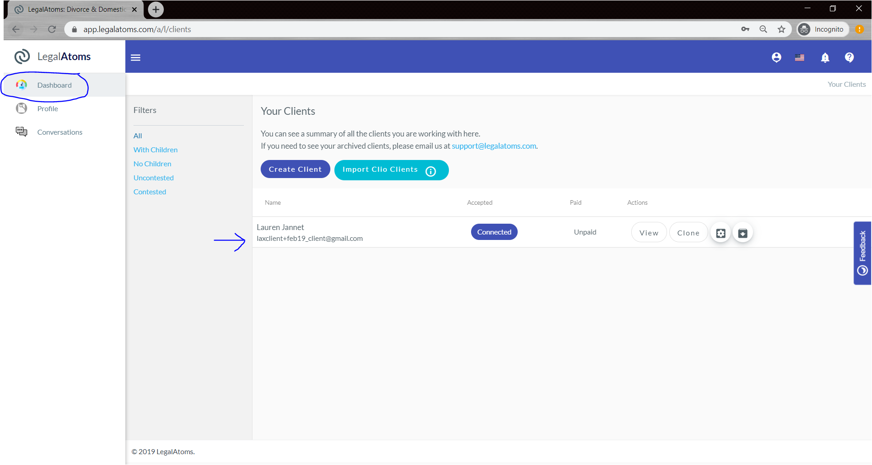Click the Unpaid status text
Screen dimensions: 872x465
click(585, 232)
